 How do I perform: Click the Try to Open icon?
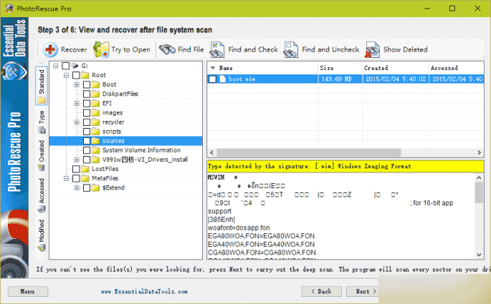click(101, 49)
